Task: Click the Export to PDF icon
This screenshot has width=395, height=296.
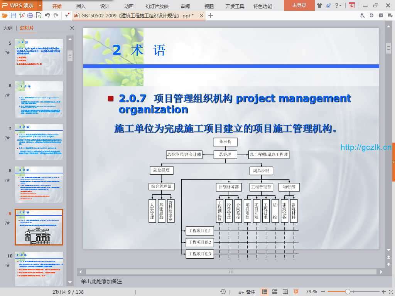Action: (22, 15)
